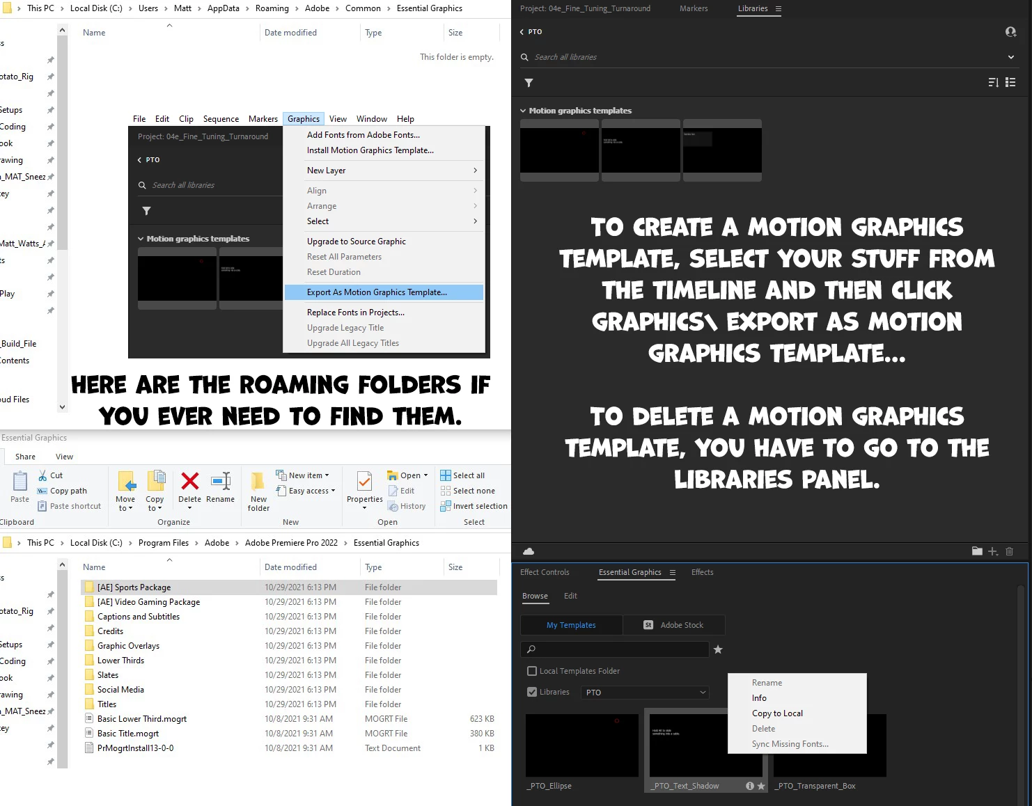
Task: Click Invert selection in Explorer ribbon
Action: [474, 506]
